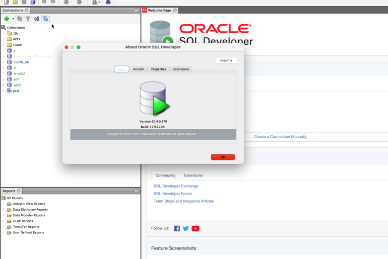The width and height of the screenshot is (388, 259).
Task: Select User Defined Reports folder
Action: pyautogui.click(x=28, y=232)
